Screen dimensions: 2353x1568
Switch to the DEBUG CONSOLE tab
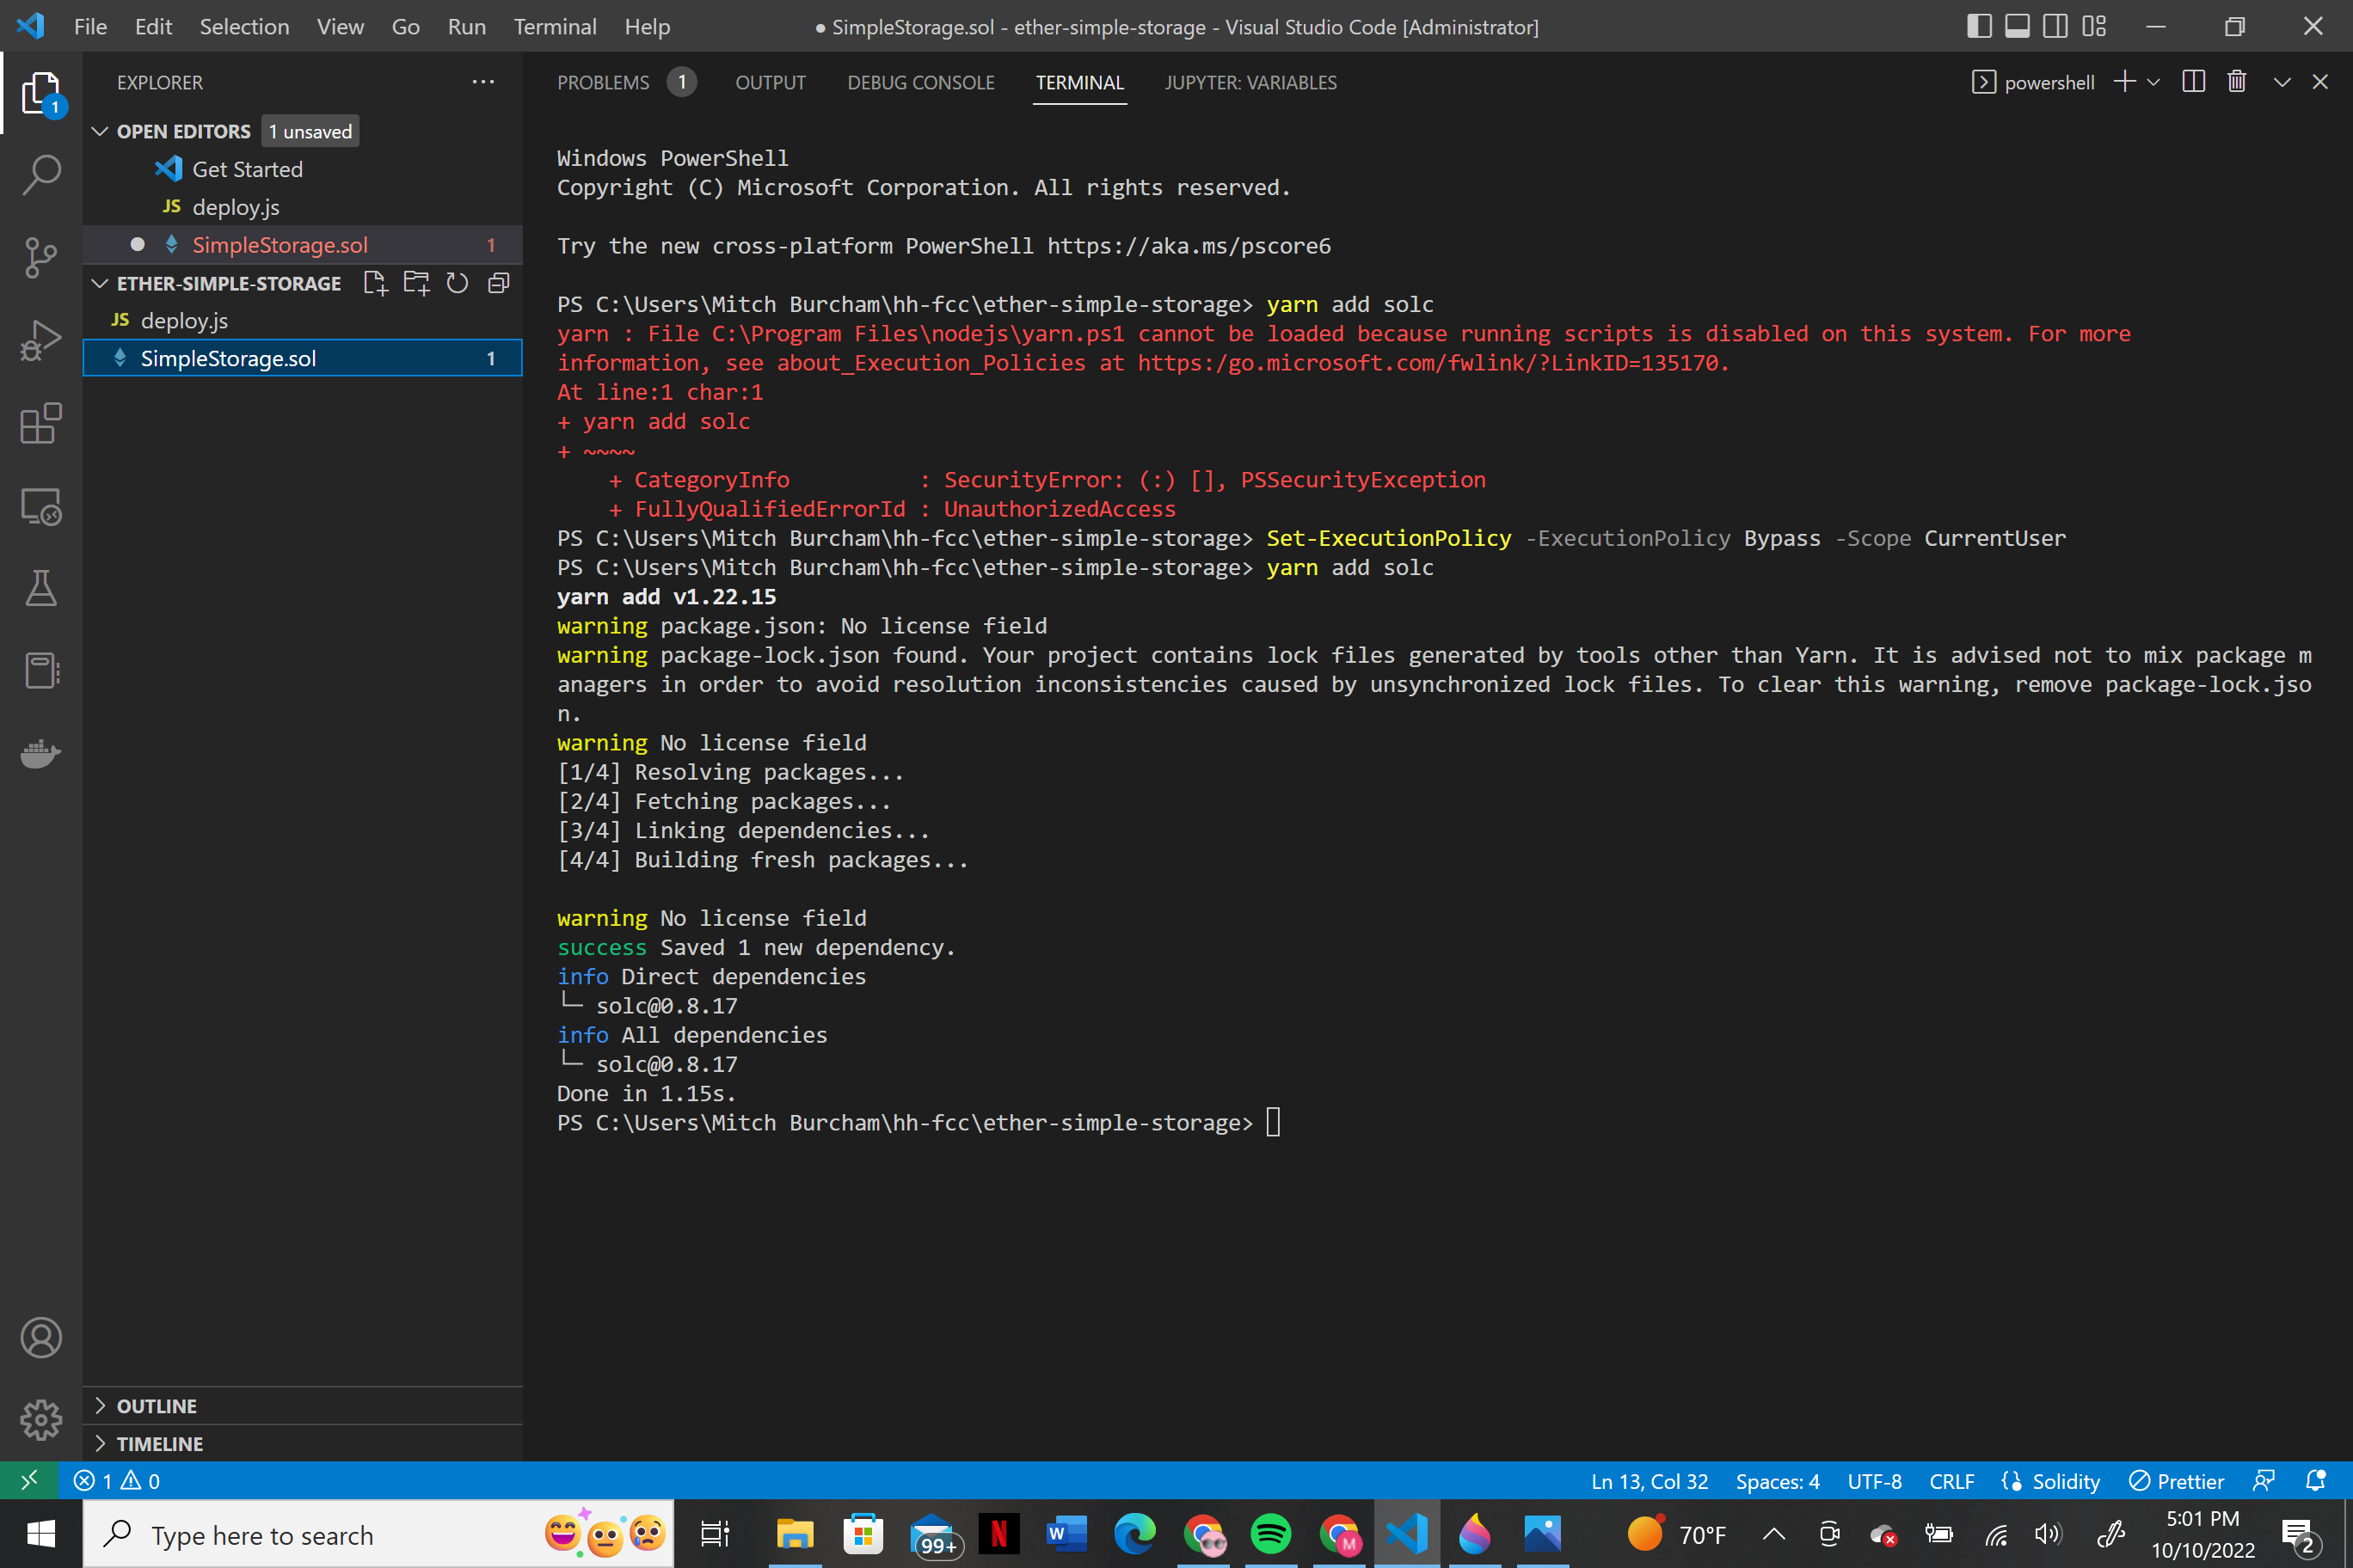920,82
